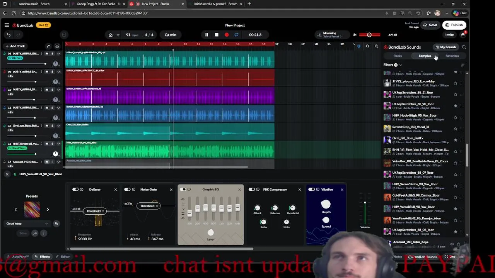This screenshot has width=495, height=278.
Task: Select next preset arrow
Action: [x=48, y=210]
